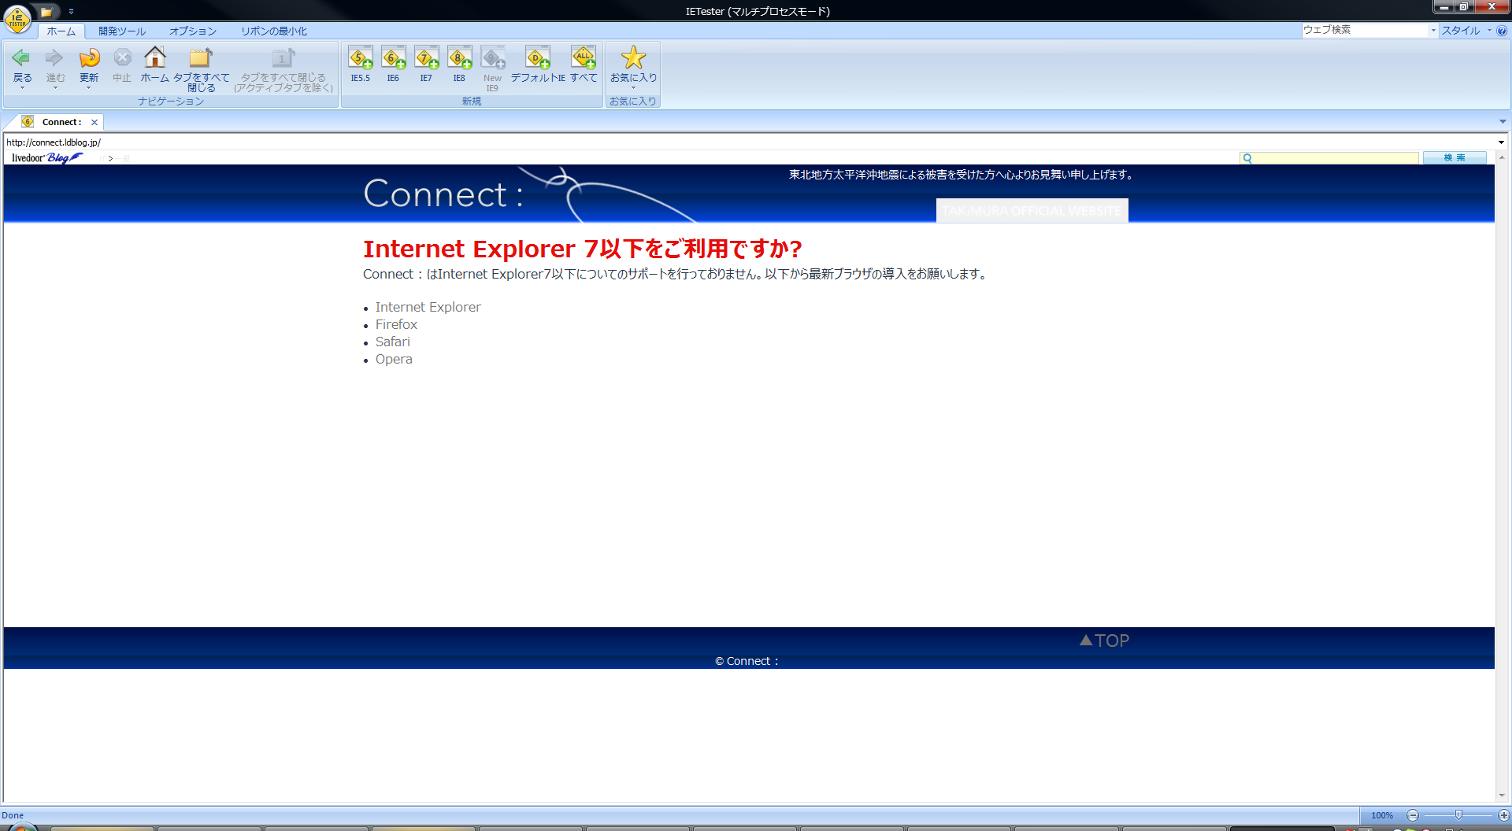Click the Opera link
The image size is (1512, 831).
[394, 359]
